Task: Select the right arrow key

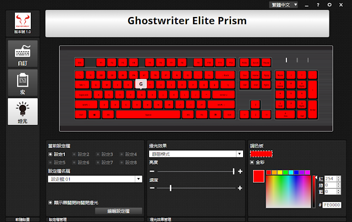Action: coord(266,115)
